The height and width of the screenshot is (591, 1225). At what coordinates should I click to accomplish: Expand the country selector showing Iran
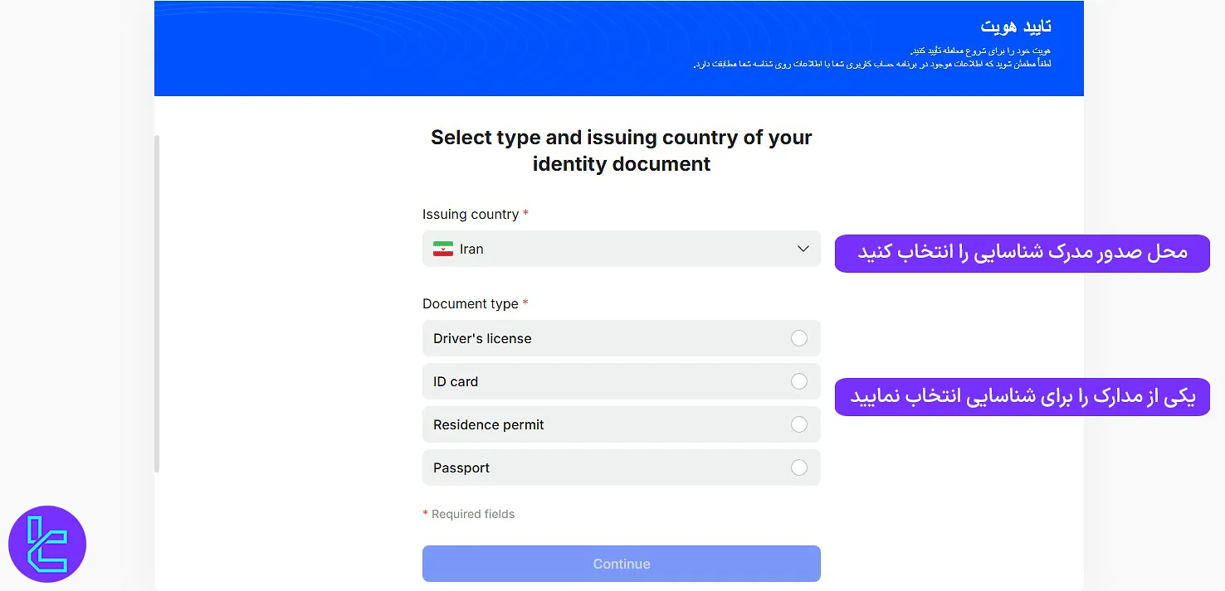(621, 249)
